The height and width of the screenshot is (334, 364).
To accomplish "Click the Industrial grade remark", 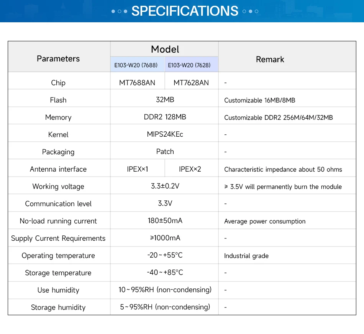I will click(x=246, y=256).
